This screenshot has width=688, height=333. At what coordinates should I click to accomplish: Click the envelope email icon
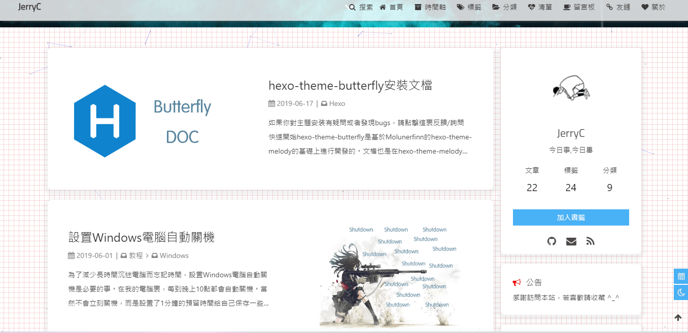pos(571,241)
